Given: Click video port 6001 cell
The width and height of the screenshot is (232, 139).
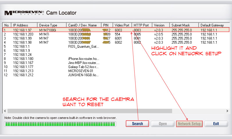Looking at the screenshot, I should click(x=118, y=38).
